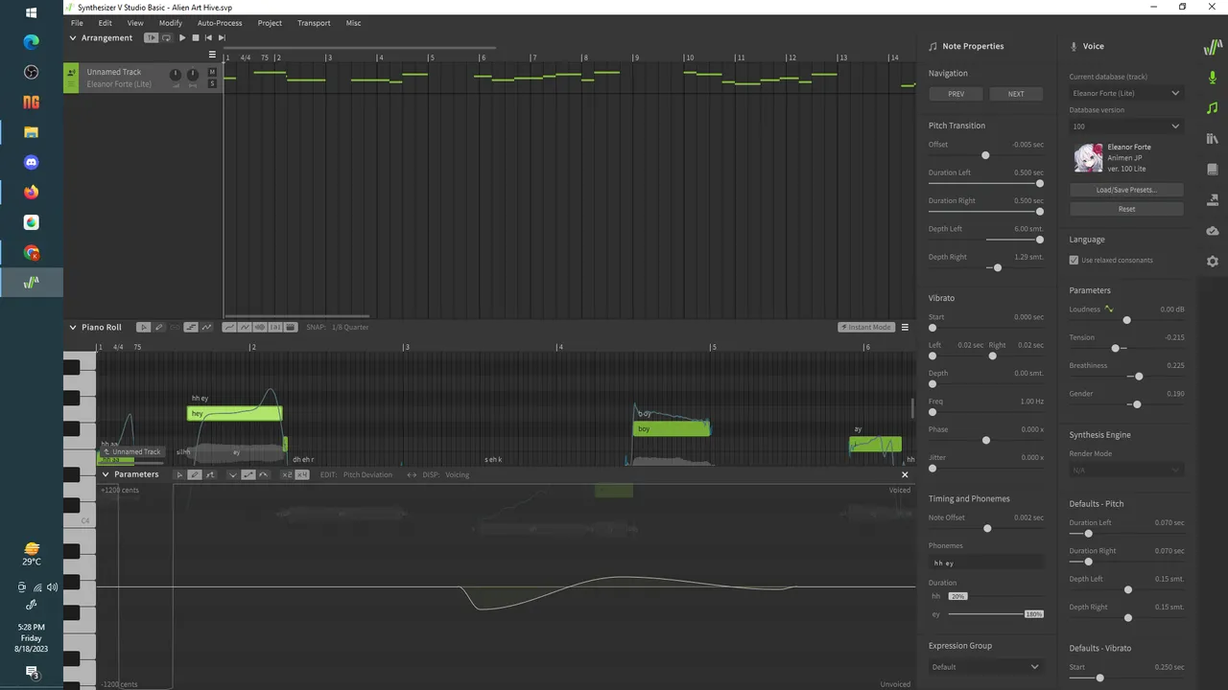Click the Tension slider handle

1115,348
